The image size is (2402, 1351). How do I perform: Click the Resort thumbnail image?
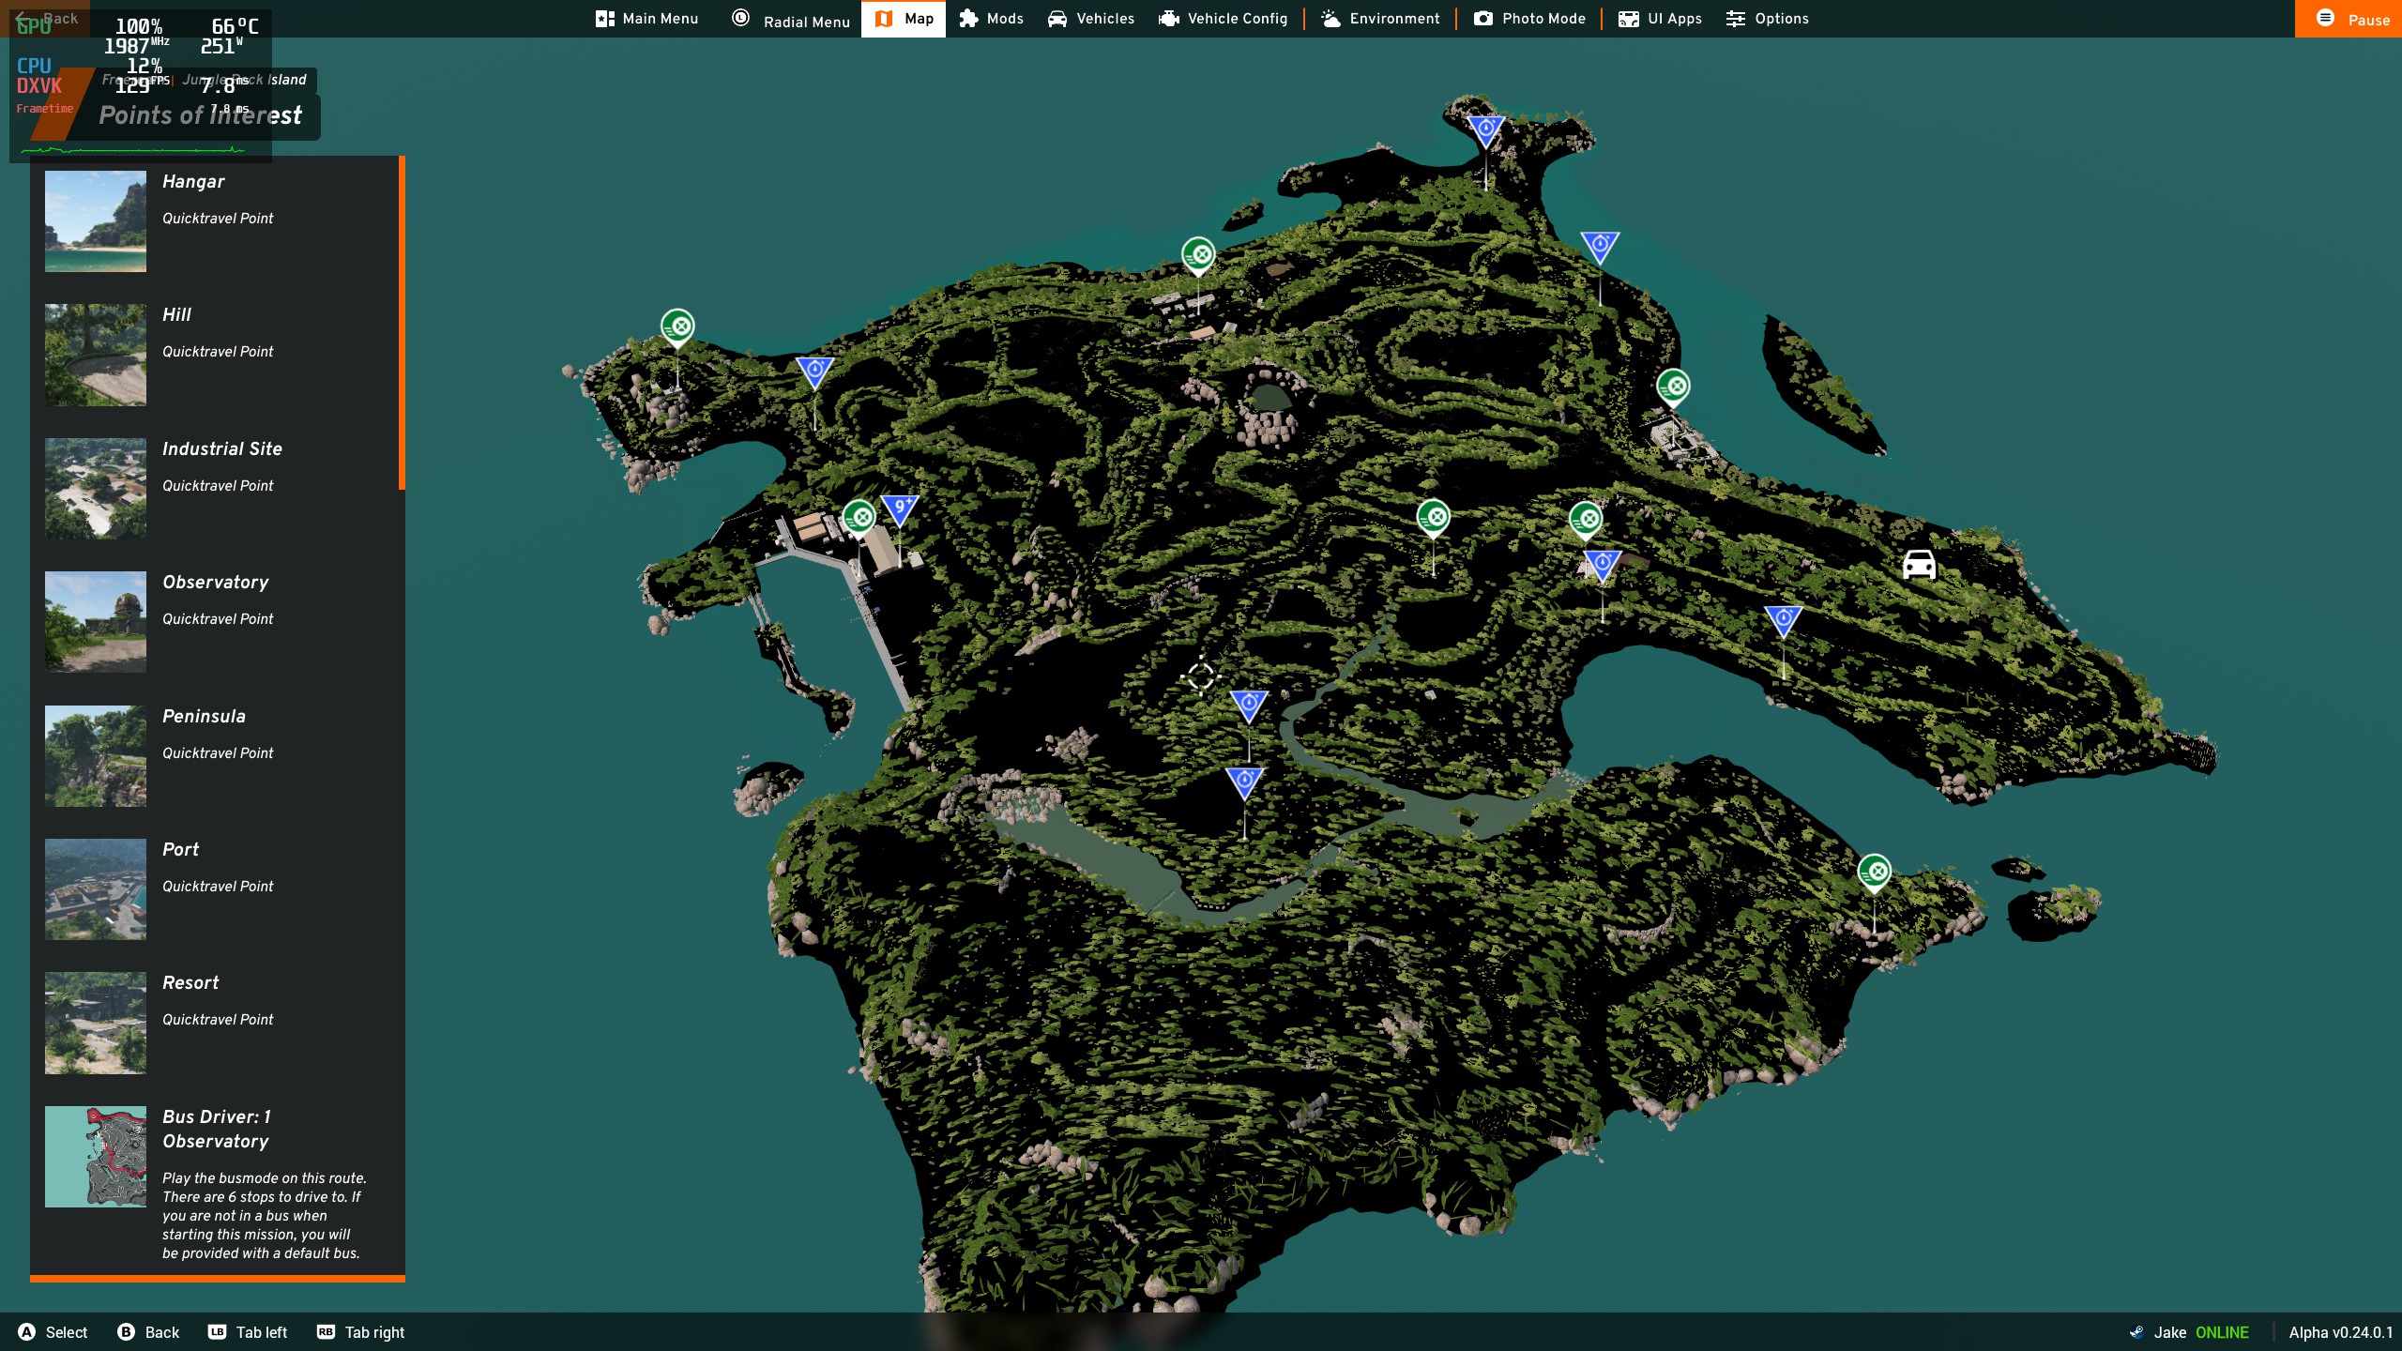pos(96,1023)
